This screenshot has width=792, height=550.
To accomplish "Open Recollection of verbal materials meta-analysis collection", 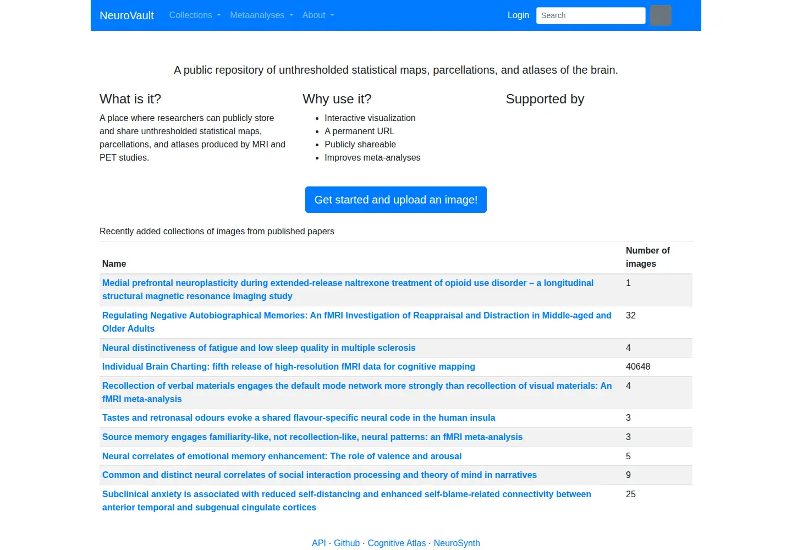I will tap(357, 392).
